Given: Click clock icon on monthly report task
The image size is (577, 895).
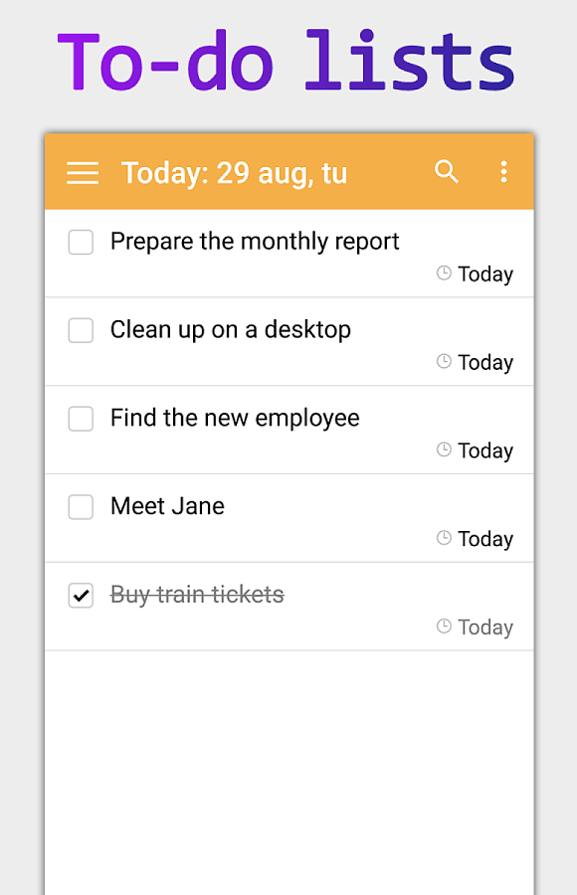Looking at the screenshot, I should click(x=444, y=272).
